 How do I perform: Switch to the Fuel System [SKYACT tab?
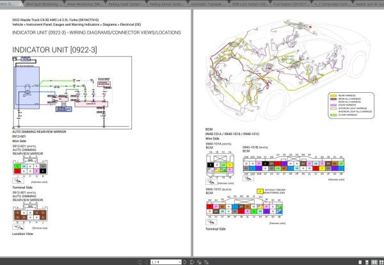pyautogui.click(x=291, y=4)
